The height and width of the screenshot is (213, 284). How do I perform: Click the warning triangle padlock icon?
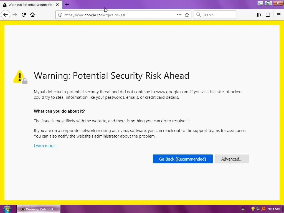coord(21,77)
